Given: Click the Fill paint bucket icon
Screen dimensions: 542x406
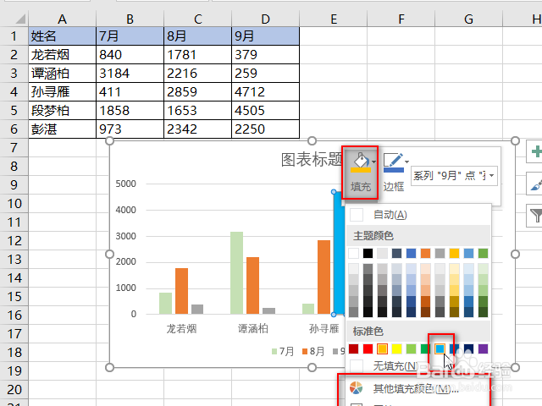Looking at the screenshot, I should pos(361,162).
